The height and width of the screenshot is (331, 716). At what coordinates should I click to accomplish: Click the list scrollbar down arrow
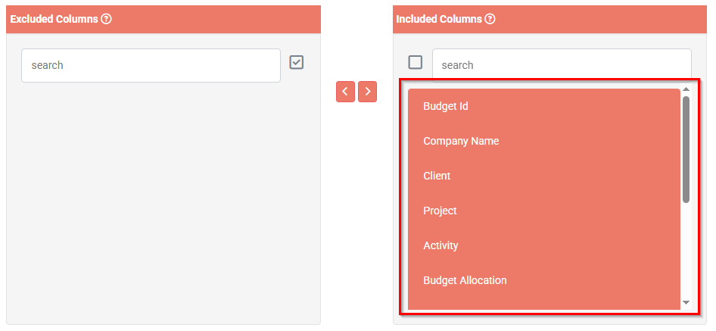point(686,303)
